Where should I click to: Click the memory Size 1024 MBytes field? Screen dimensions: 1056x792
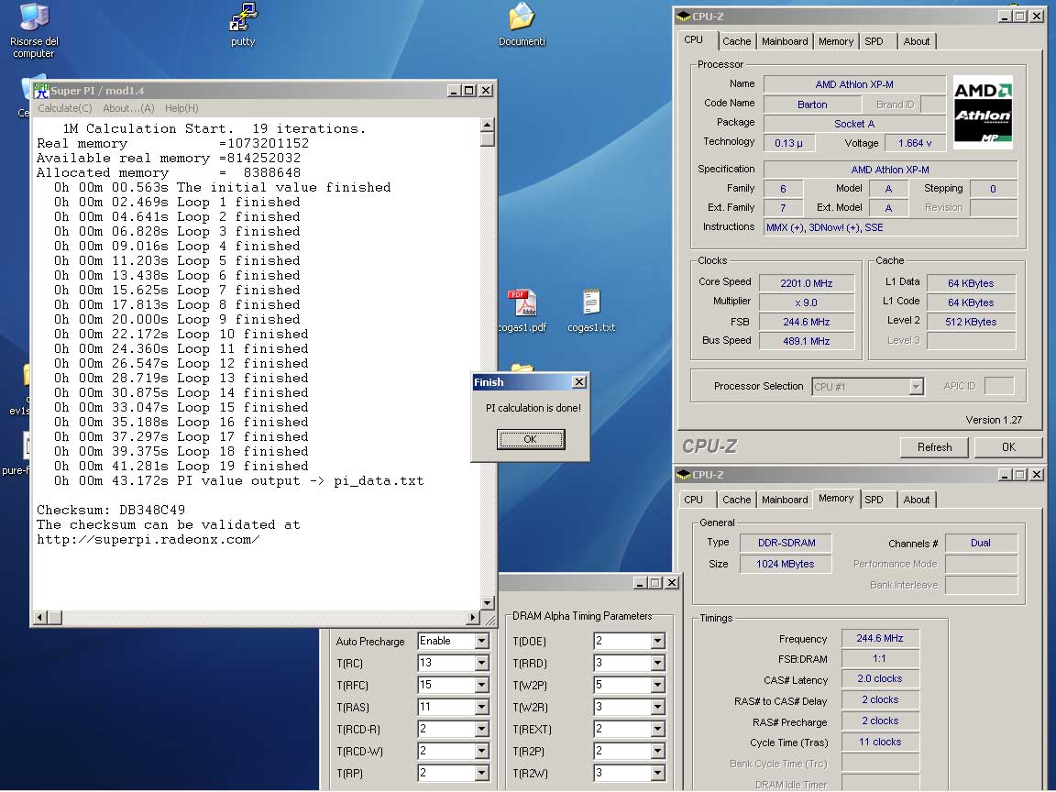click(786, 564)
